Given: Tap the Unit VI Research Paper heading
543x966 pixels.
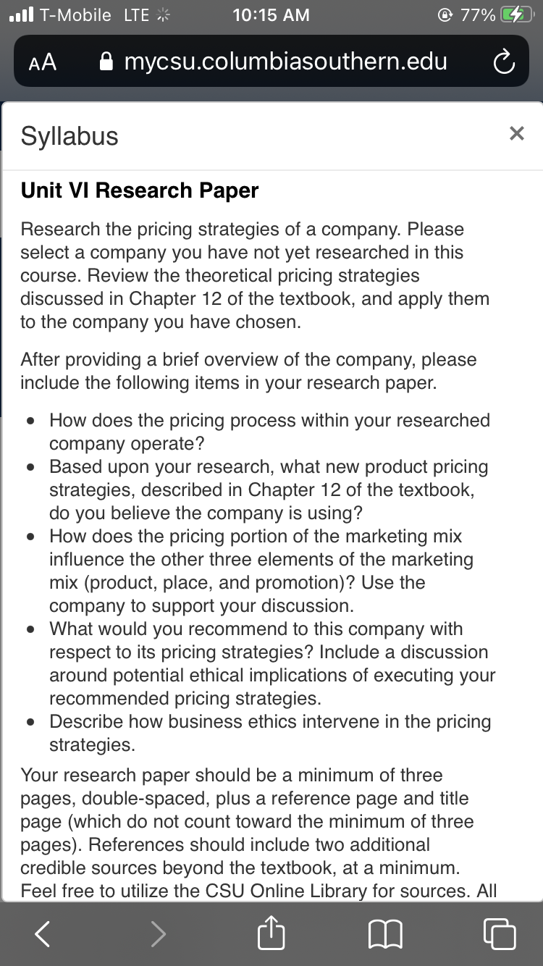Looking at the screenshot, I should click(x=140, y=190).
